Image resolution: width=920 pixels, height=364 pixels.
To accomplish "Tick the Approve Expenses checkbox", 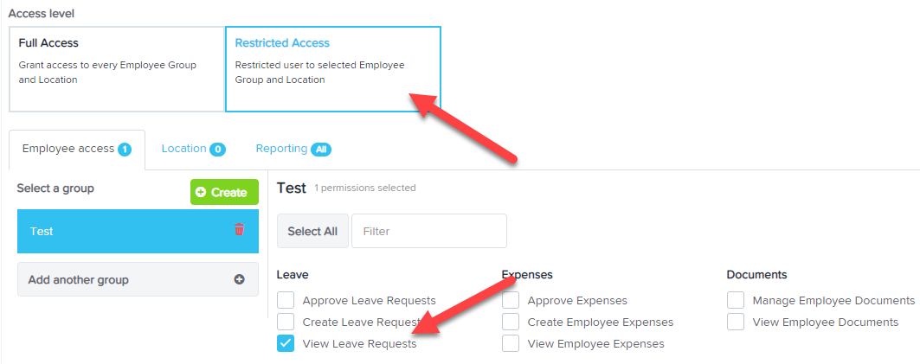I will (511, 301).
